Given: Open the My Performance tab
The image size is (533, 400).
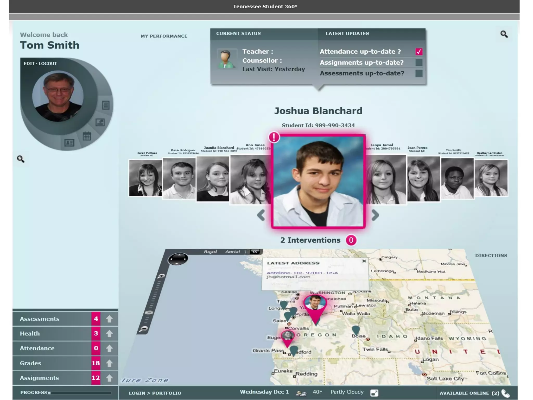Looking at the screenshot, I should coord(164,36).
